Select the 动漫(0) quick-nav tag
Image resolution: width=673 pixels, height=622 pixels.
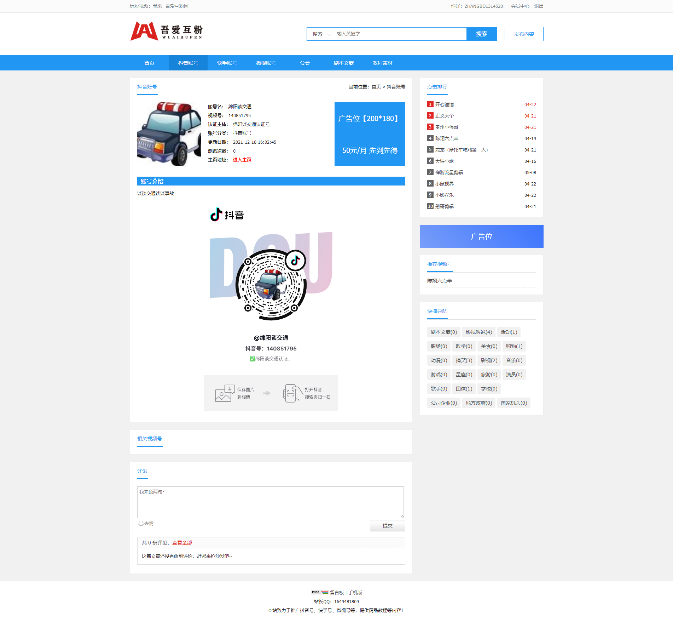pyautogui.click(x=439, y=360)
